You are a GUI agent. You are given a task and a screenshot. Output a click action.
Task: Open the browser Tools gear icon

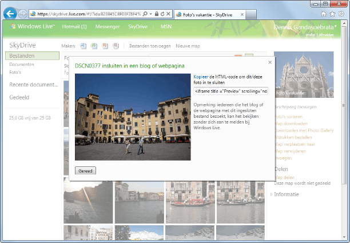[x=341, y=14]
